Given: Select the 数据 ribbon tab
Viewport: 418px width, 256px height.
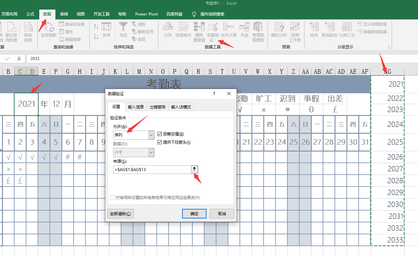Looking at the screenshot, I should coord(47,14).
